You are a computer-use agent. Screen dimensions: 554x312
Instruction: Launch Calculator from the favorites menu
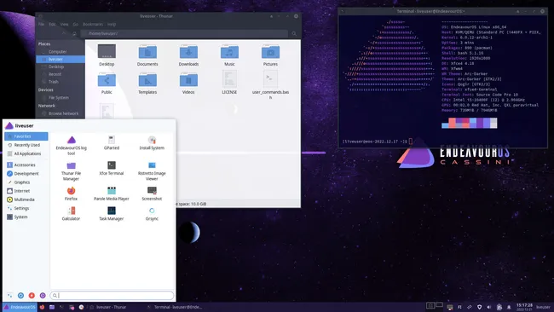(x=71, y=214)
